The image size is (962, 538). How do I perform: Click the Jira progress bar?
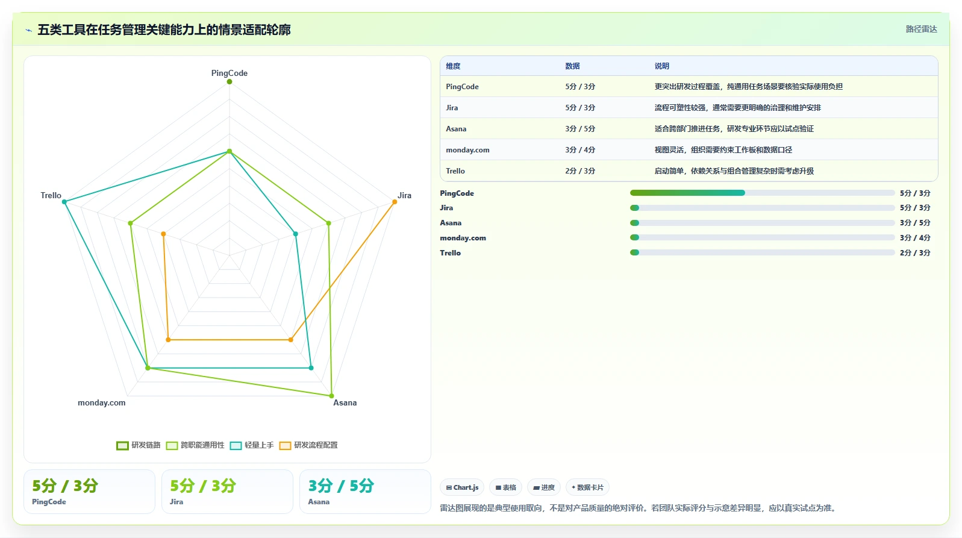pyautogui.click(x=762, y=208)
